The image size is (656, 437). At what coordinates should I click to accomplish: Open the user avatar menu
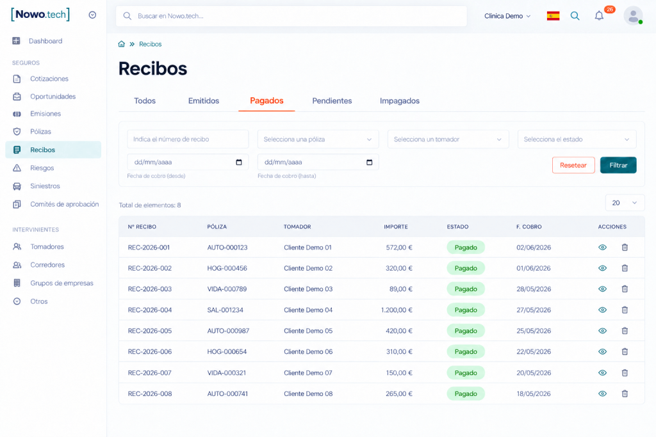pyautogui.click(x=633, y=16)
